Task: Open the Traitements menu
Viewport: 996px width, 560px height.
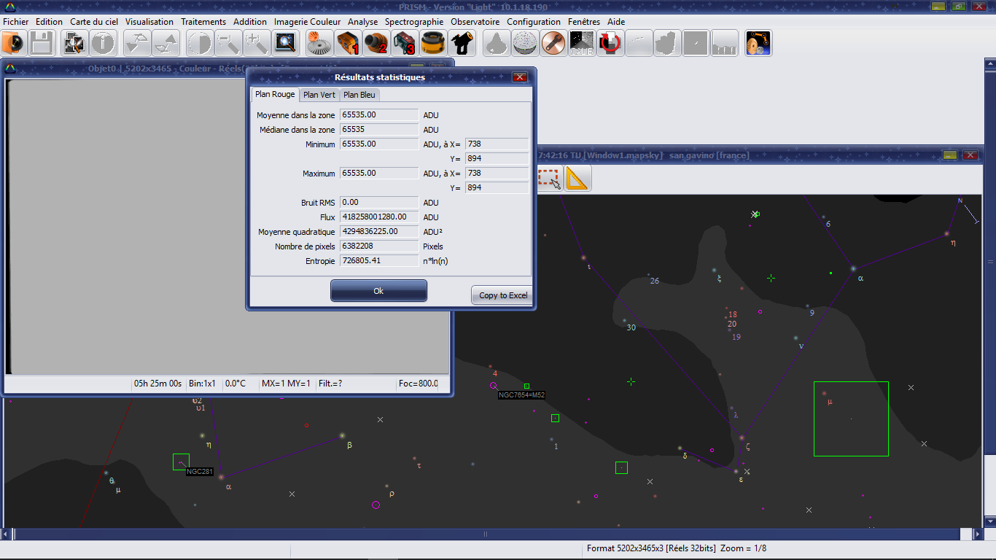Action: point(203,22)
